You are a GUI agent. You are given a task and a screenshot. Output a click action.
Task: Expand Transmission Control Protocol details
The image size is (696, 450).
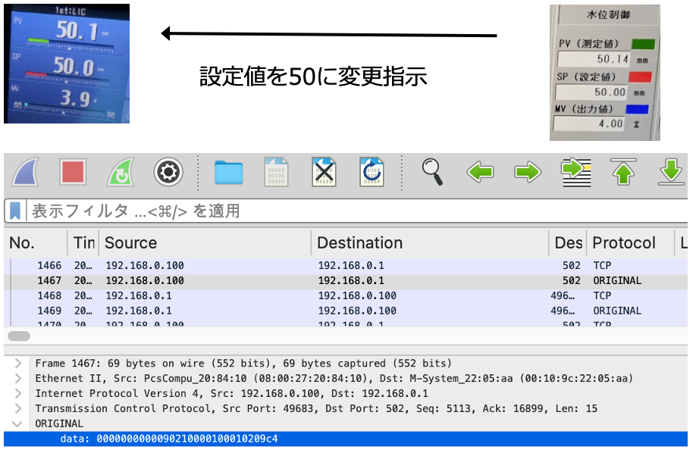[x=18, y=409]
